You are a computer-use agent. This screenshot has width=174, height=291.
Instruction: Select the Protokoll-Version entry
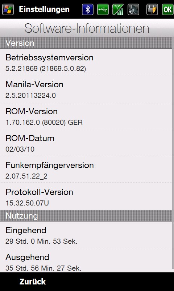[x=86, y=196]
